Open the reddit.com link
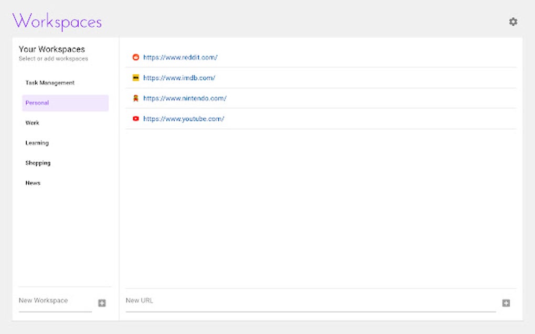Viewport: 535px width, 334px height. (x=180, y=57)
